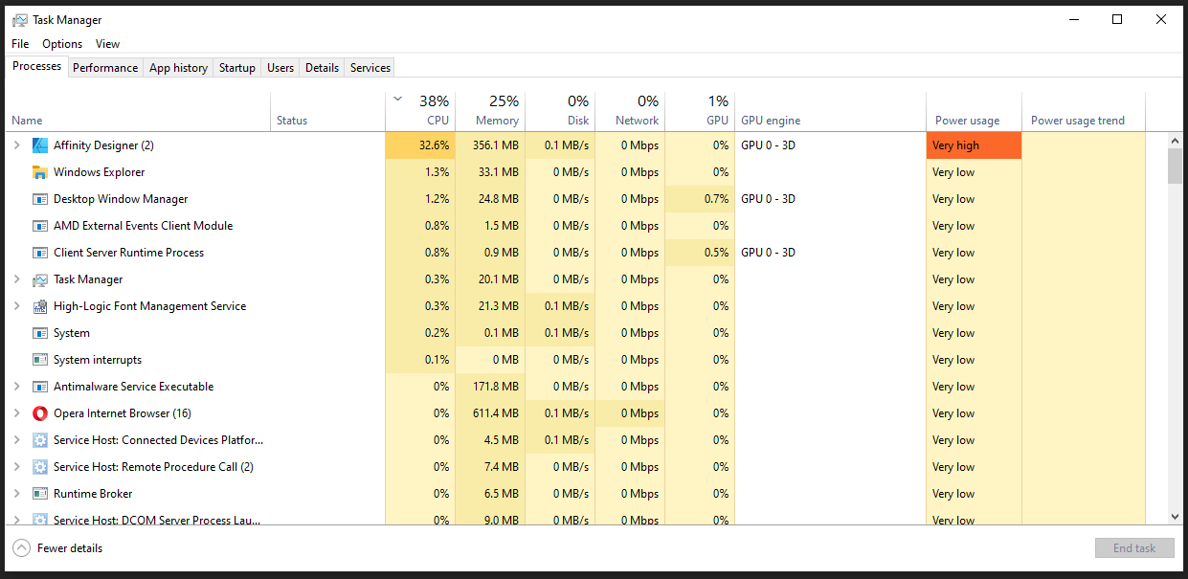Expand the Runtime Broker group

[16, 494]
